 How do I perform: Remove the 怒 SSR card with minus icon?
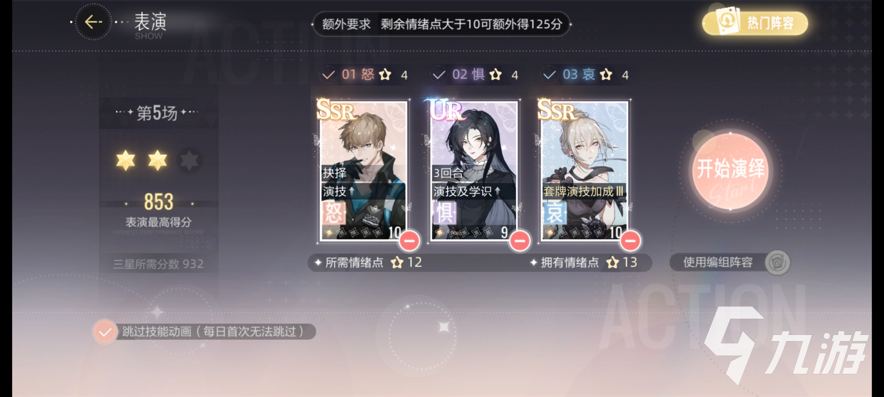(409, 241)
